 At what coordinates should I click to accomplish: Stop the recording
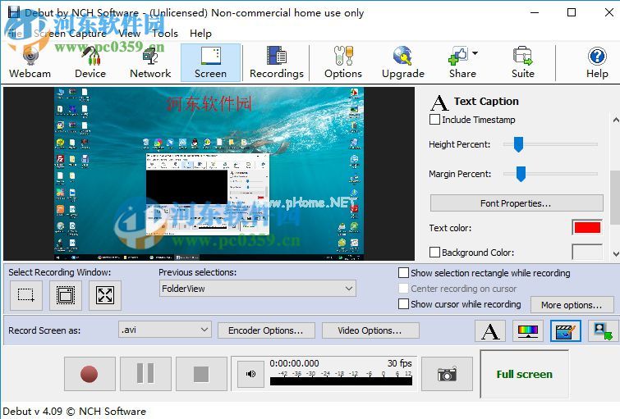[x=201, y=374]
